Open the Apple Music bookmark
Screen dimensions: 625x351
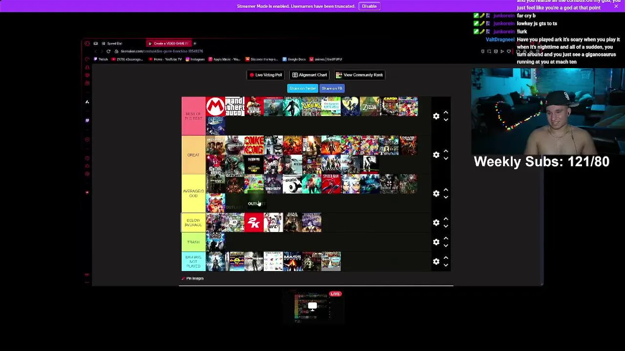tap(225, 59)
